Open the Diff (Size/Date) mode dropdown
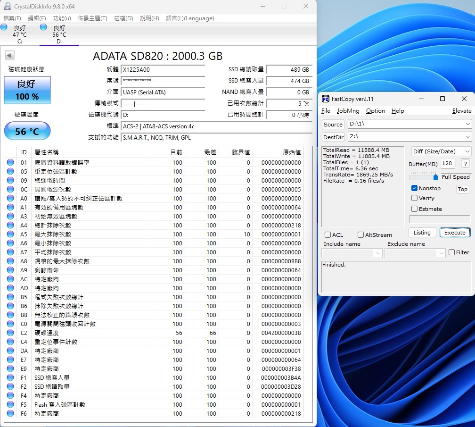The height and width of the screenshot is (427, 475). tap(441, 151)
